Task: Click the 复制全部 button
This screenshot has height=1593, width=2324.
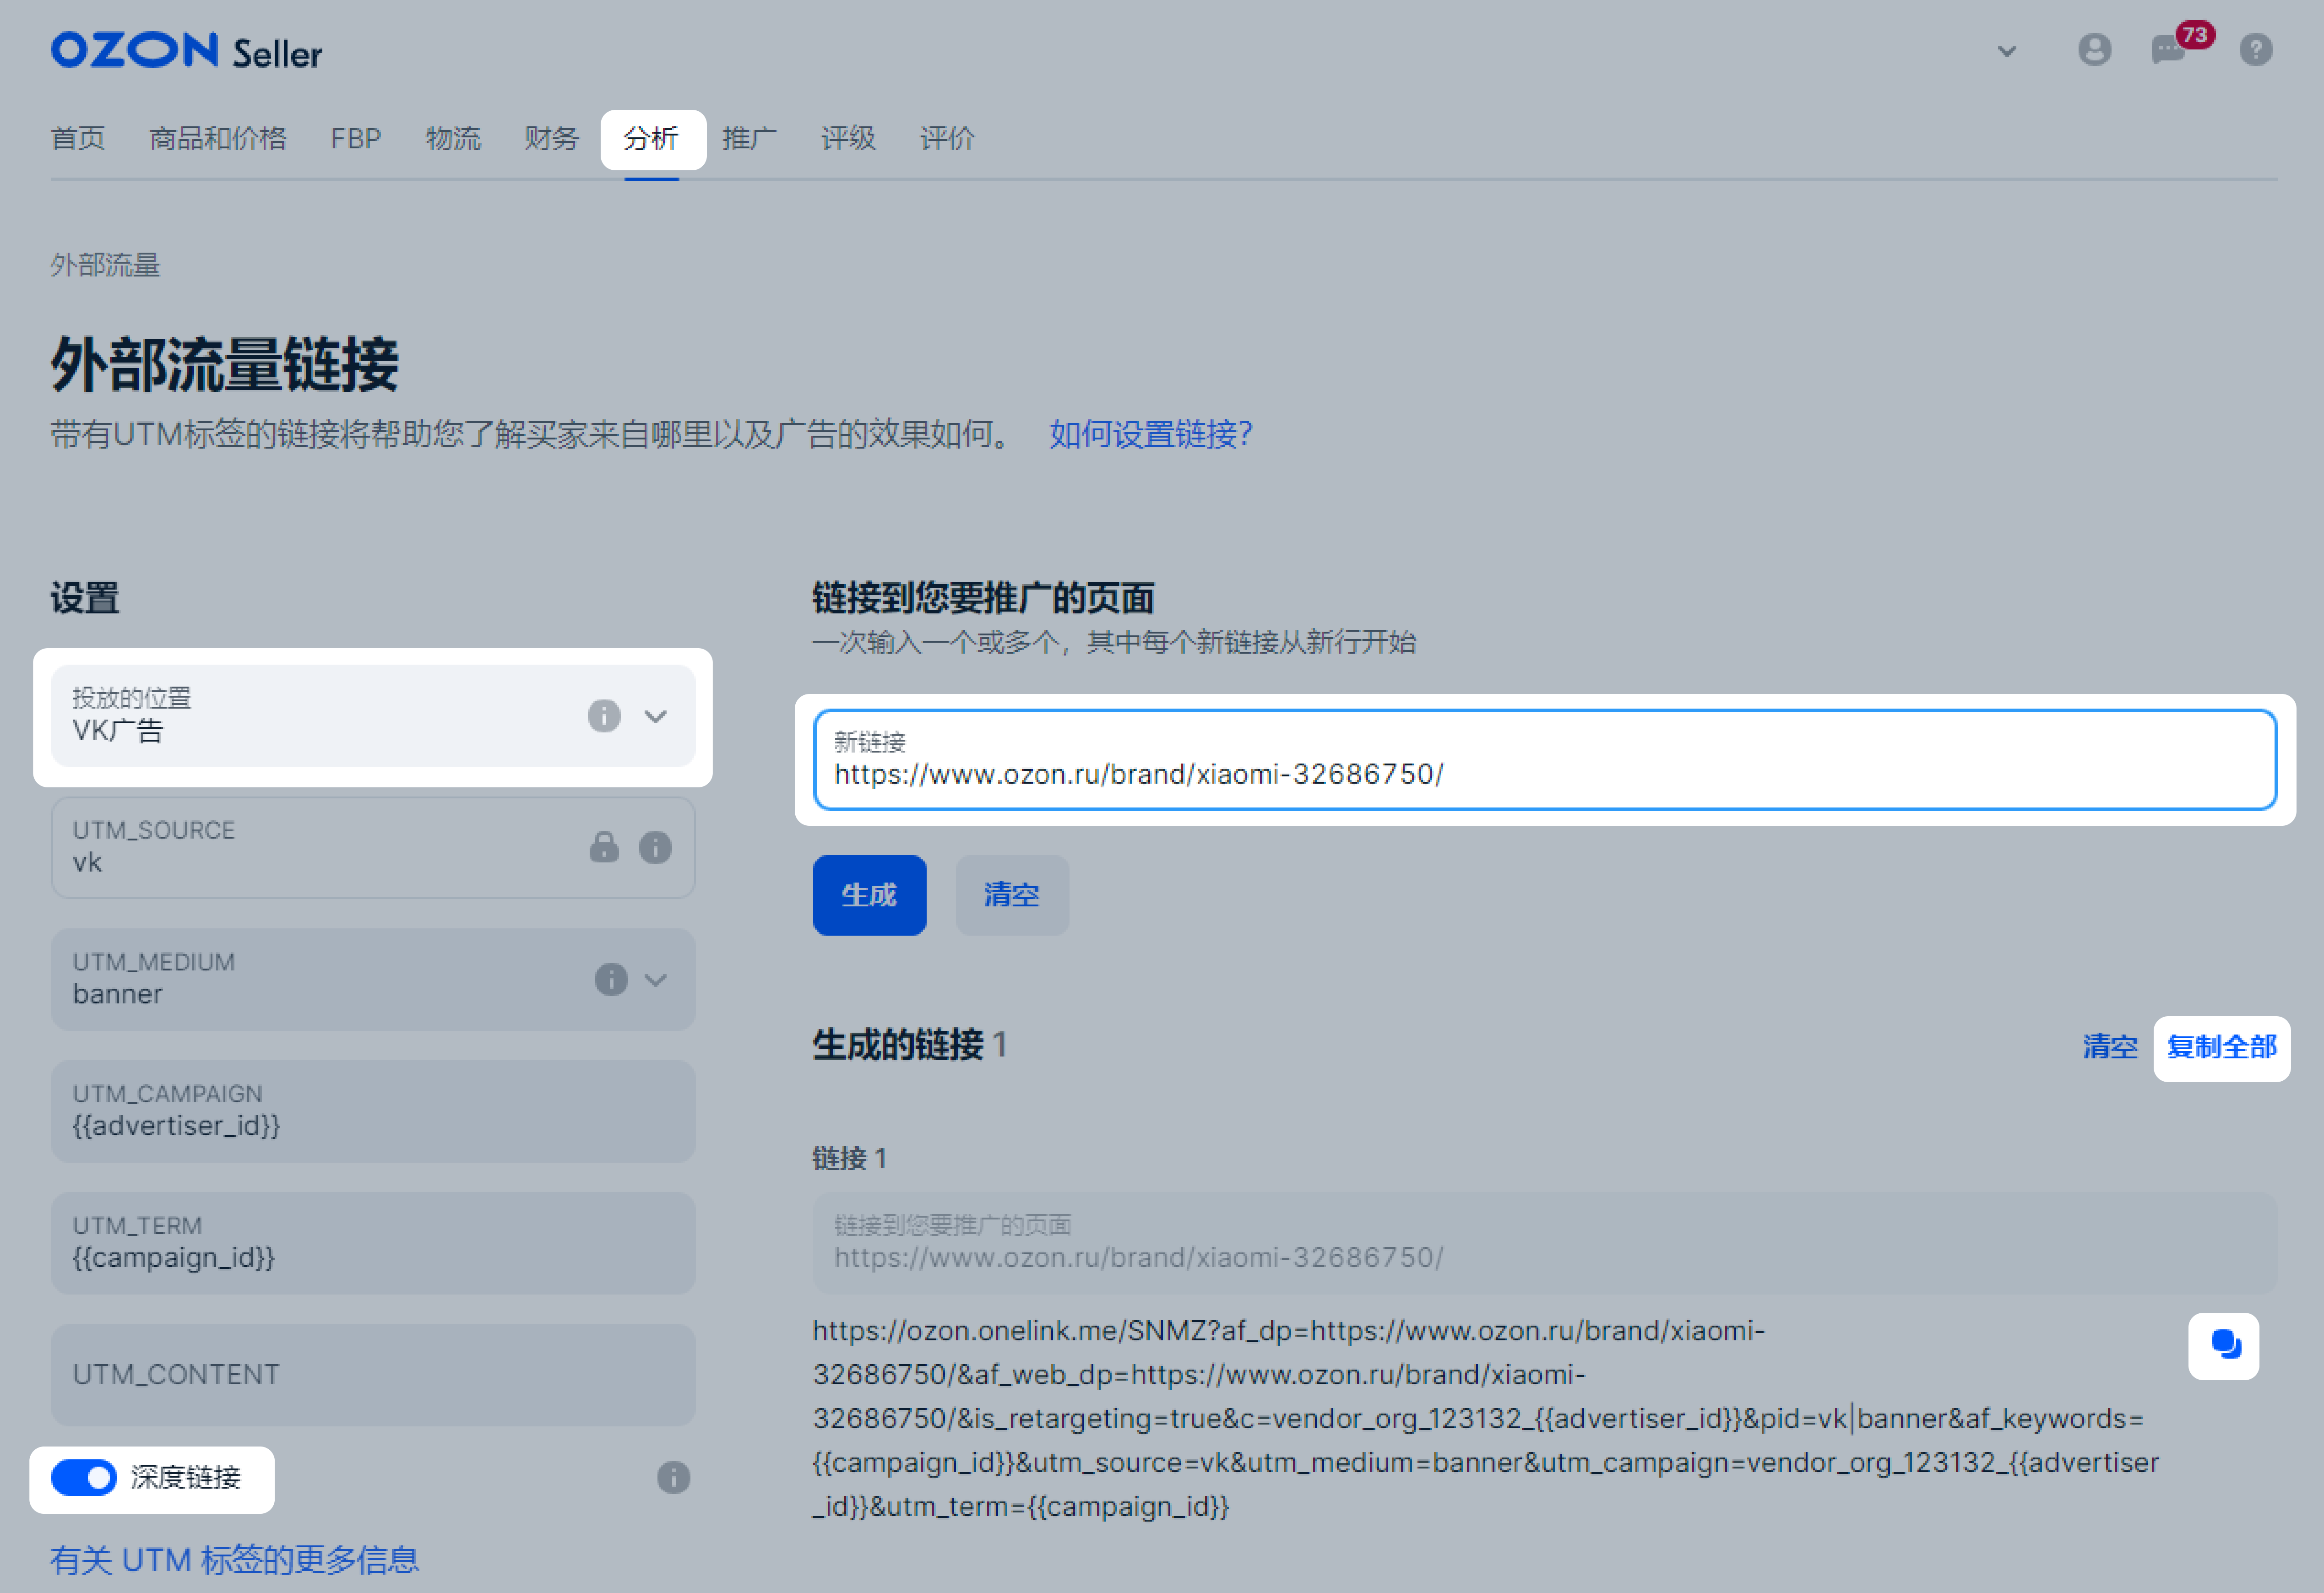Action: [x=2221, y=1048]
